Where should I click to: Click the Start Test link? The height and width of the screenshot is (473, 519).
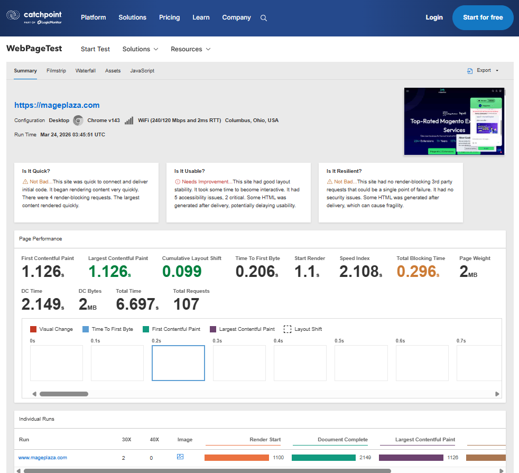pyautogui.click(x=95, y=49)
